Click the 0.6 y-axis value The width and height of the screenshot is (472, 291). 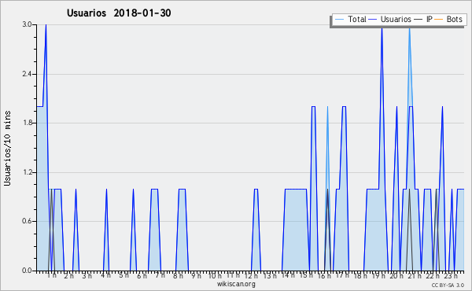(27, 221)
